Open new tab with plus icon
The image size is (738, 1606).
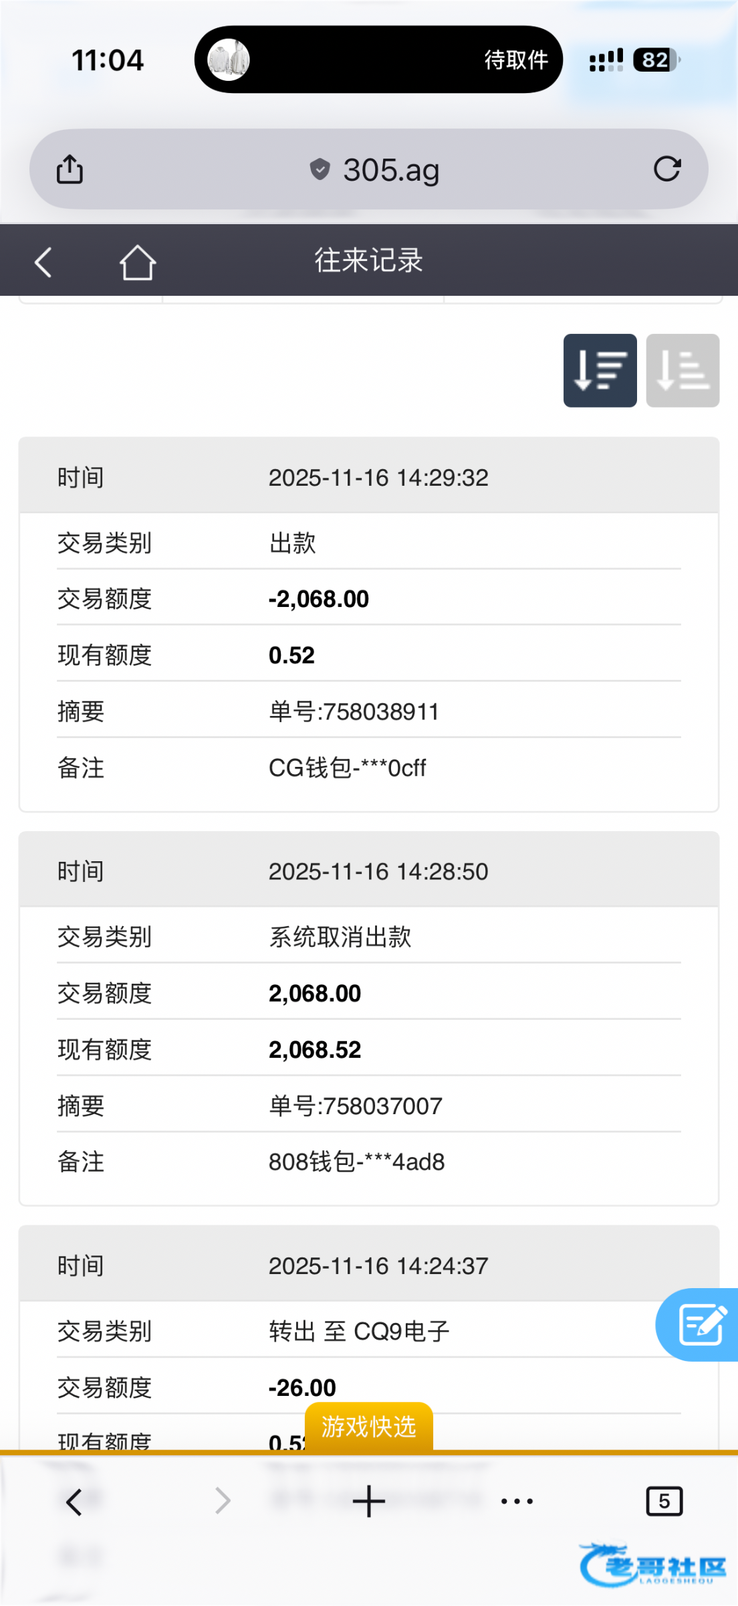pyautogui.click(x=369, y=1502)
